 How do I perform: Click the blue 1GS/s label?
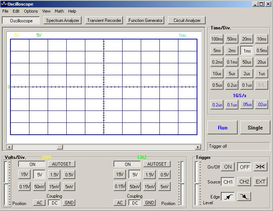click(239, 96)
